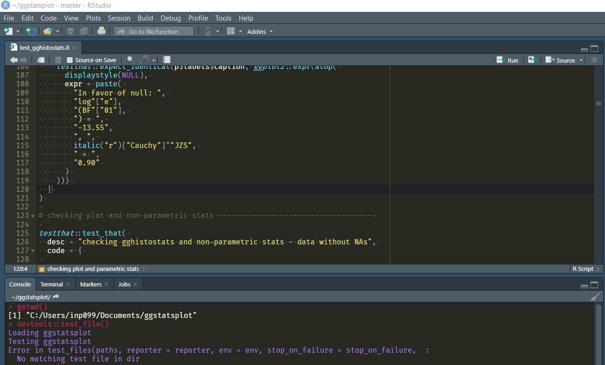The width and height of the screenshot is (605, 365).
Task: Open the Plots menu
Action: click(x=93, y=18)
